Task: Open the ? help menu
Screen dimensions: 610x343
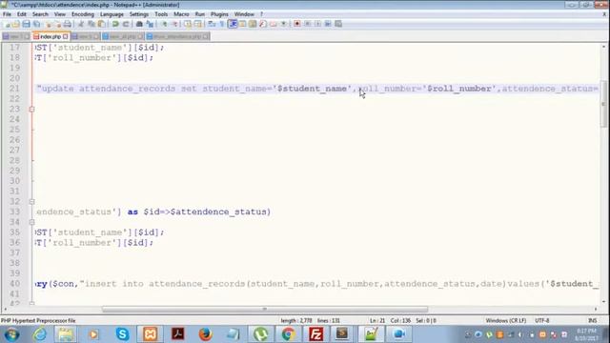Action: tap(261, 14)
